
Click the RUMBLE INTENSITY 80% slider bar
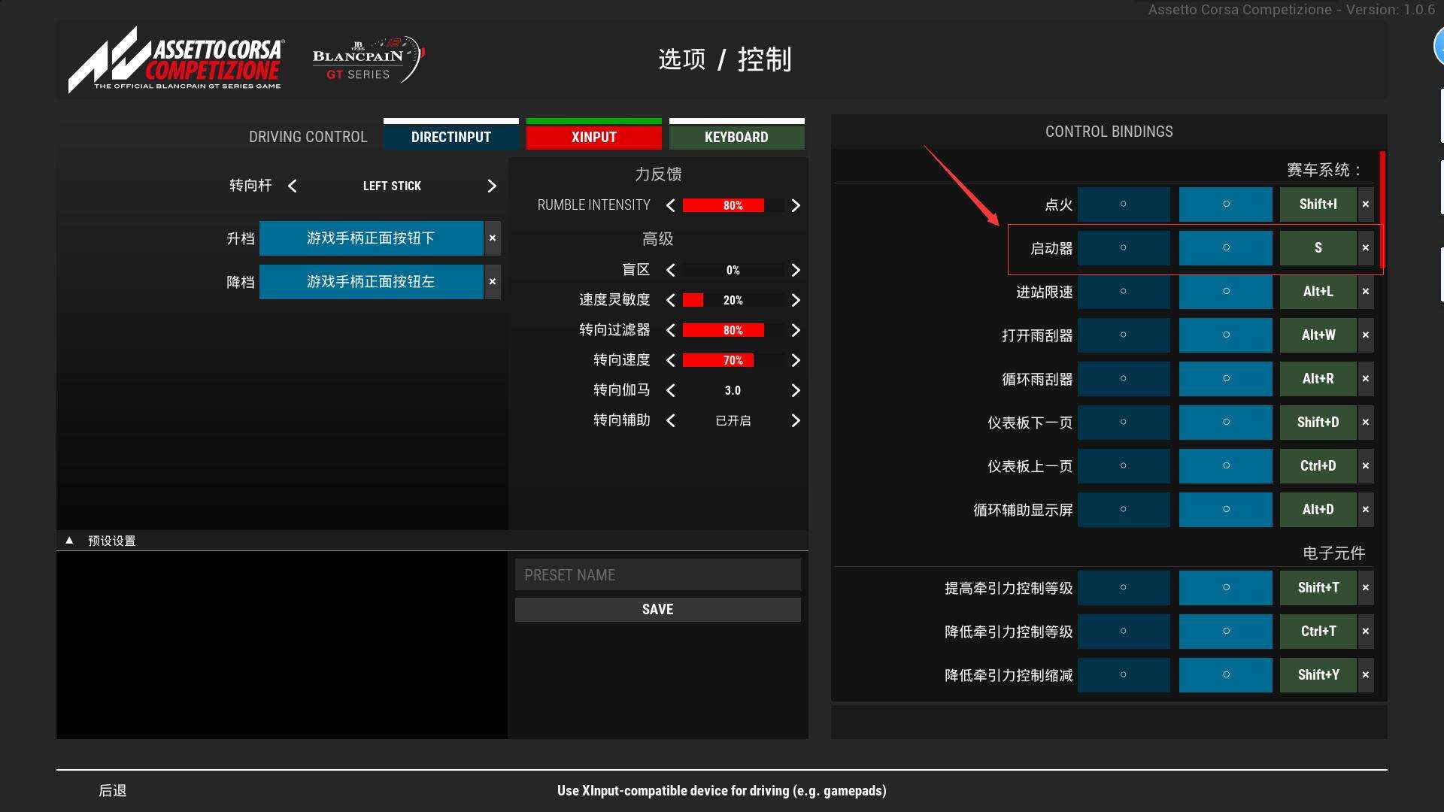[733, 205]
